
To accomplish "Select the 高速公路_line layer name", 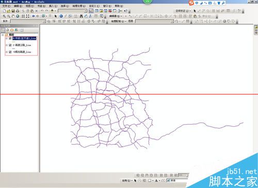I will pyautogui.click(x=22, y=45).
